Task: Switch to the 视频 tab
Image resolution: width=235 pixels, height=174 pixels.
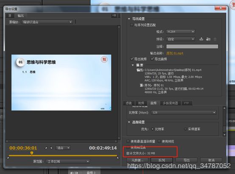Action: pos(141,103)
